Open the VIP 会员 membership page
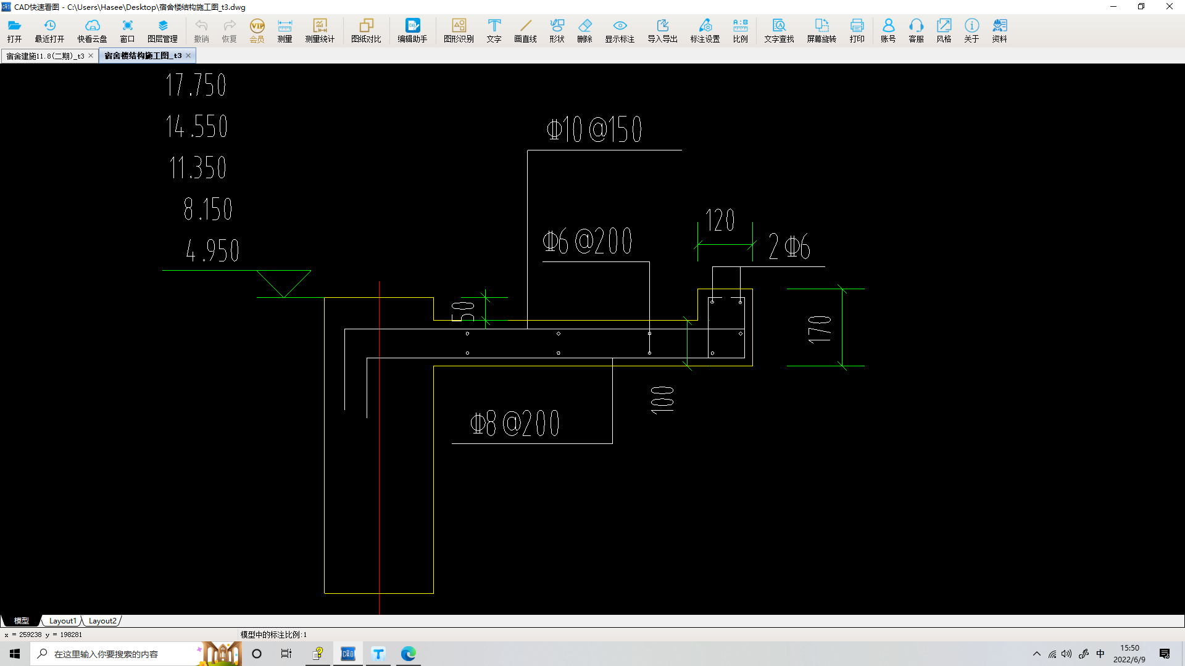1185x666 pixels. click(257, 30)
